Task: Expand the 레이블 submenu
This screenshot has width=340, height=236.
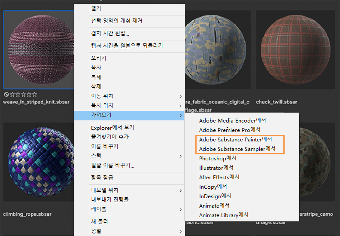Action: pyautogui.click(x=129, y=209)
